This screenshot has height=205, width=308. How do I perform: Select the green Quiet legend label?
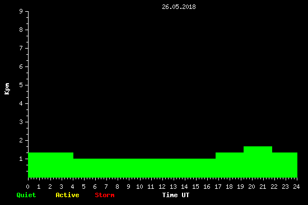click(x=26, y=195)
